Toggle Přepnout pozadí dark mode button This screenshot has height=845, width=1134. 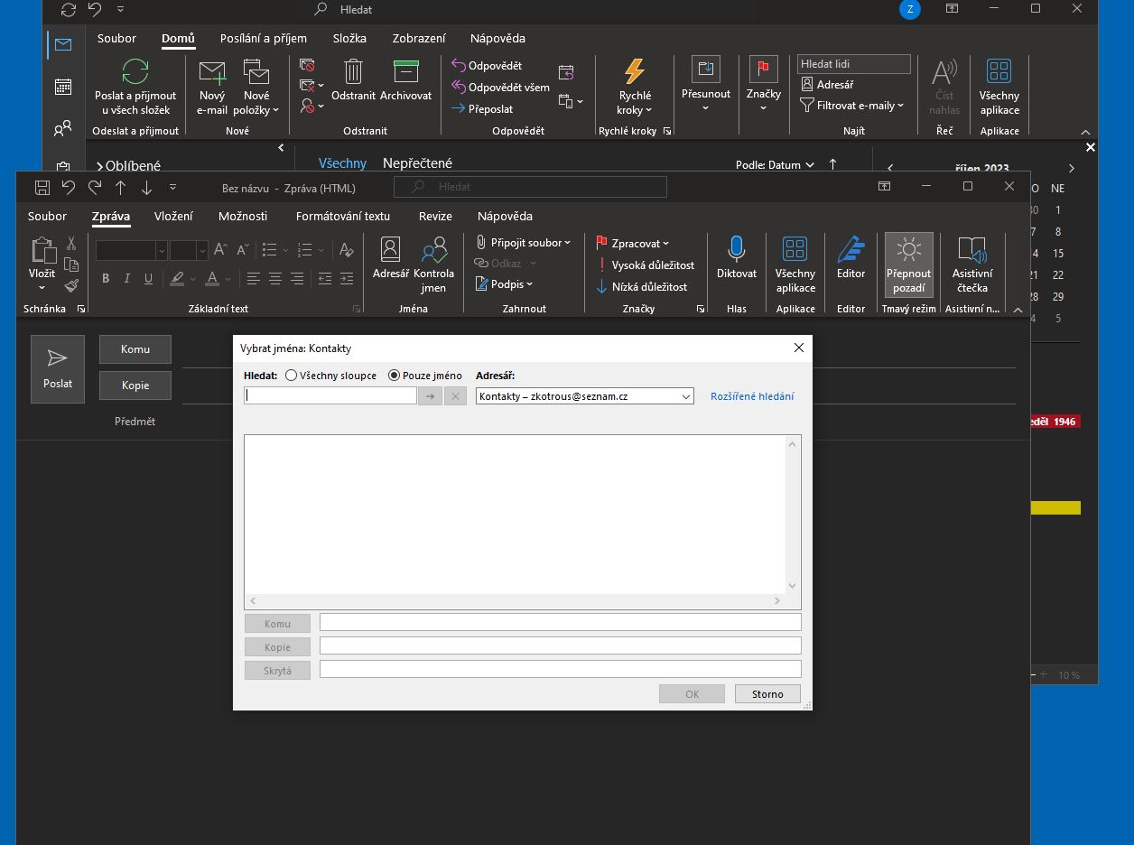click(x=908, y=265)
